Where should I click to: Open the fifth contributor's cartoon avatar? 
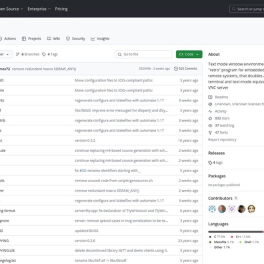click(251, 209)
